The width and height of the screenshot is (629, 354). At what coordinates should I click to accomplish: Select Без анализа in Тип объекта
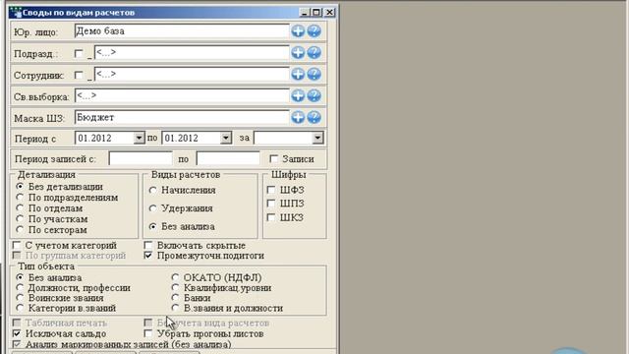pos(20,277)
